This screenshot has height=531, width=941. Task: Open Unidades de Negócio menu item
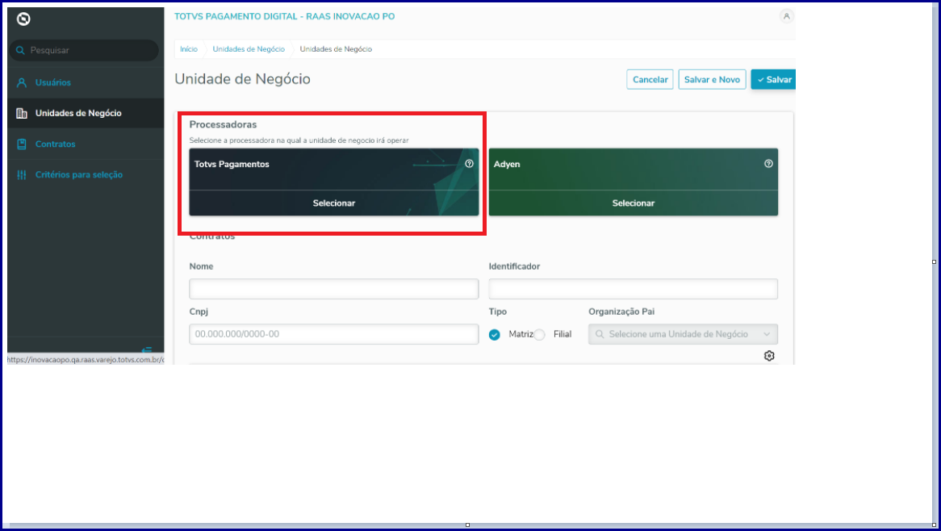tap(86, 114)
